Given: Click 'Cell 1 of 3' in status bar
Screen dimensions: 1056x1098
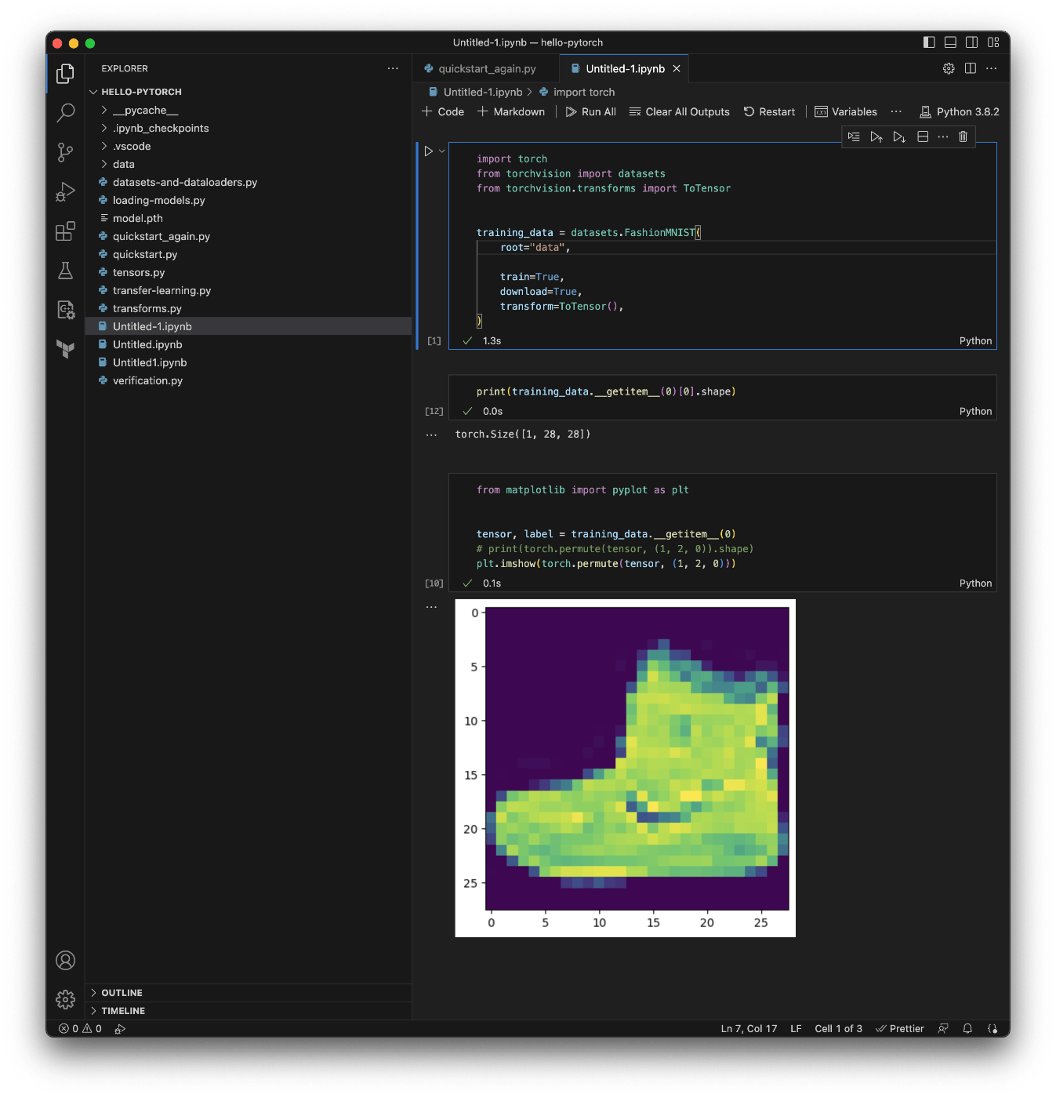Looking at the screenshot, I should click(x=838, y=1029).
